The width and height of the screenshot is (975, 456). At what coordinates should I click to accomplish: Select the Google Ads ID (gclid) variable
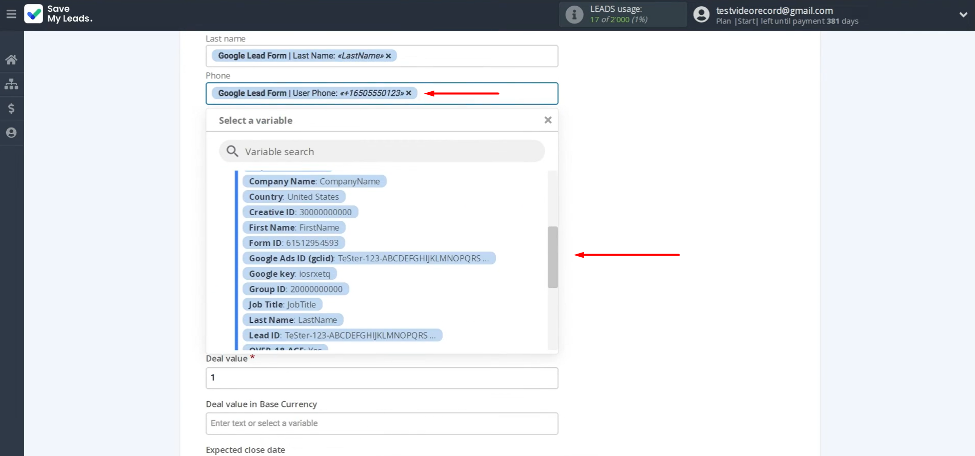pyautogui.click(x=369, y=258)
